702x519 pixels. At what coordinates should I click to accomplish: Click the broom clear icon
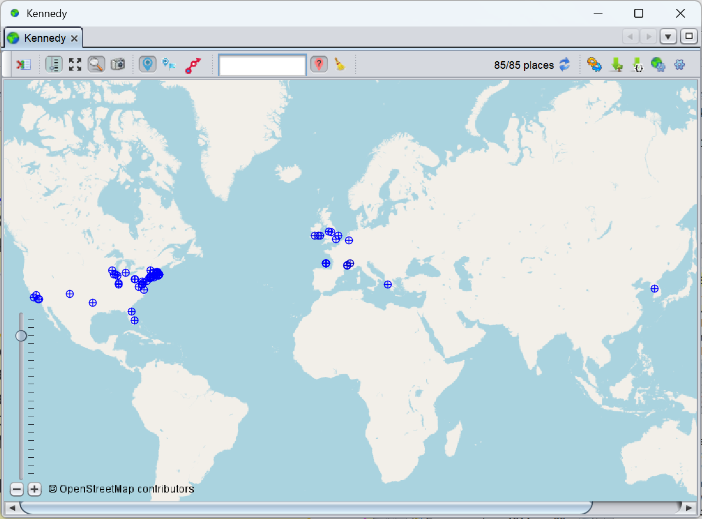pos(340,65)
